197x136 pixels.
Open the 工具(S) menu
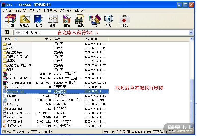pos(35,11)
